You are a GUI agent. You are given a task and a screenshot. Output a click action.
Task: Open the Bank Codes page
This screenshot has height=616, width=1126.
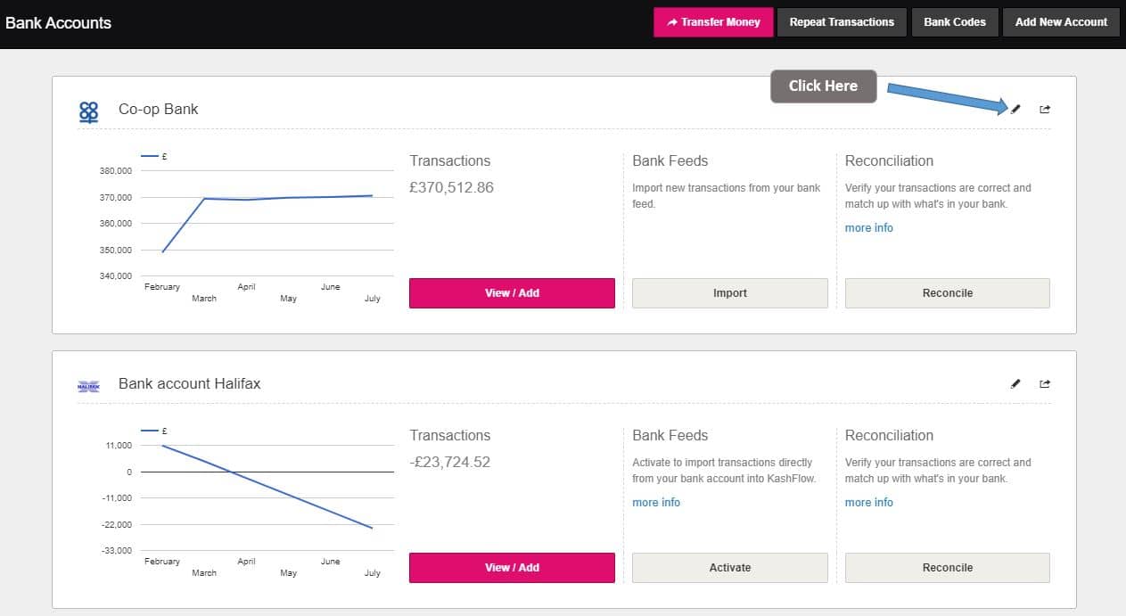click(x=954, y=22)
